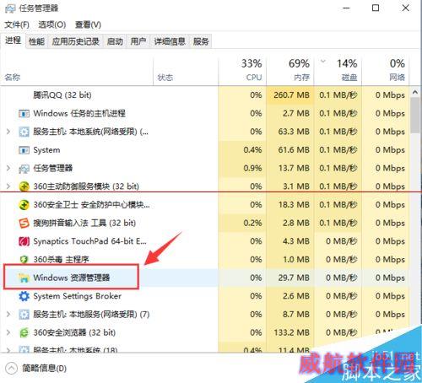Switch to the 服务 tab
The image size is (422, 383).
(x=201, y=41)
